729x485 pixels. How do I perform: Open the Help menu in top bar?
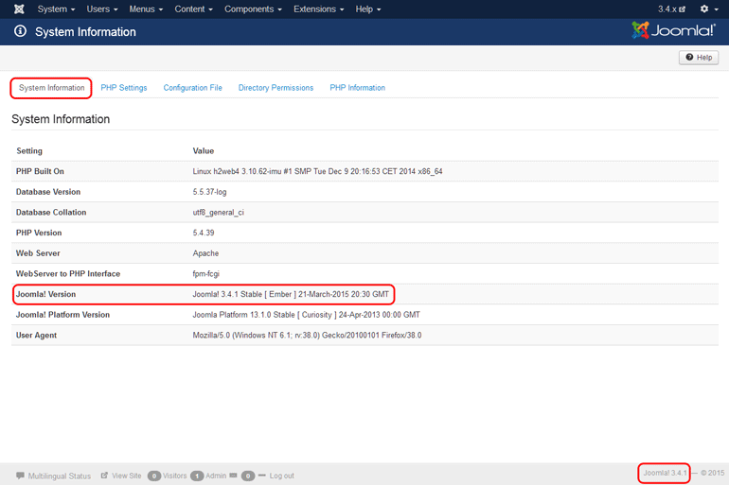pyautogui.click(x=367, y=9)
